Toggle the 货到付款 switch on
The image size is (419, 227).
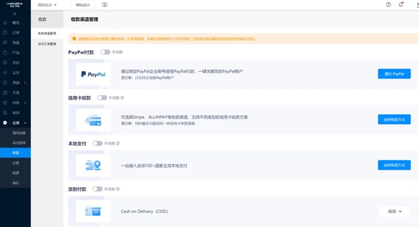[x=97, y=189]
